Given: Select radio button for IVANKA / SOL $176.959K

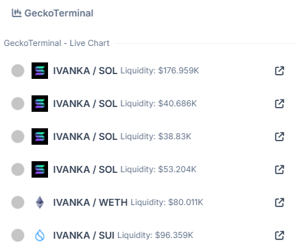Looking at the screenshot, I should coord(18,71).
